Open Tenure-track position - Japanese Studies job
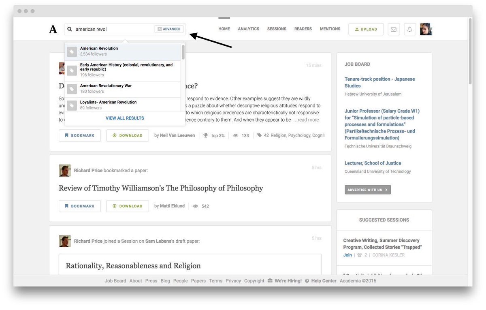The image size is (486, 310). [380, 82]
